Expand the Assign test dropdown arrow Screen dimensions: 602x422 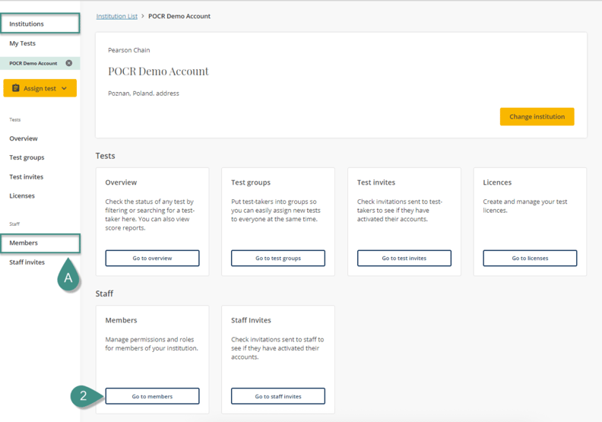coord(65,88)
